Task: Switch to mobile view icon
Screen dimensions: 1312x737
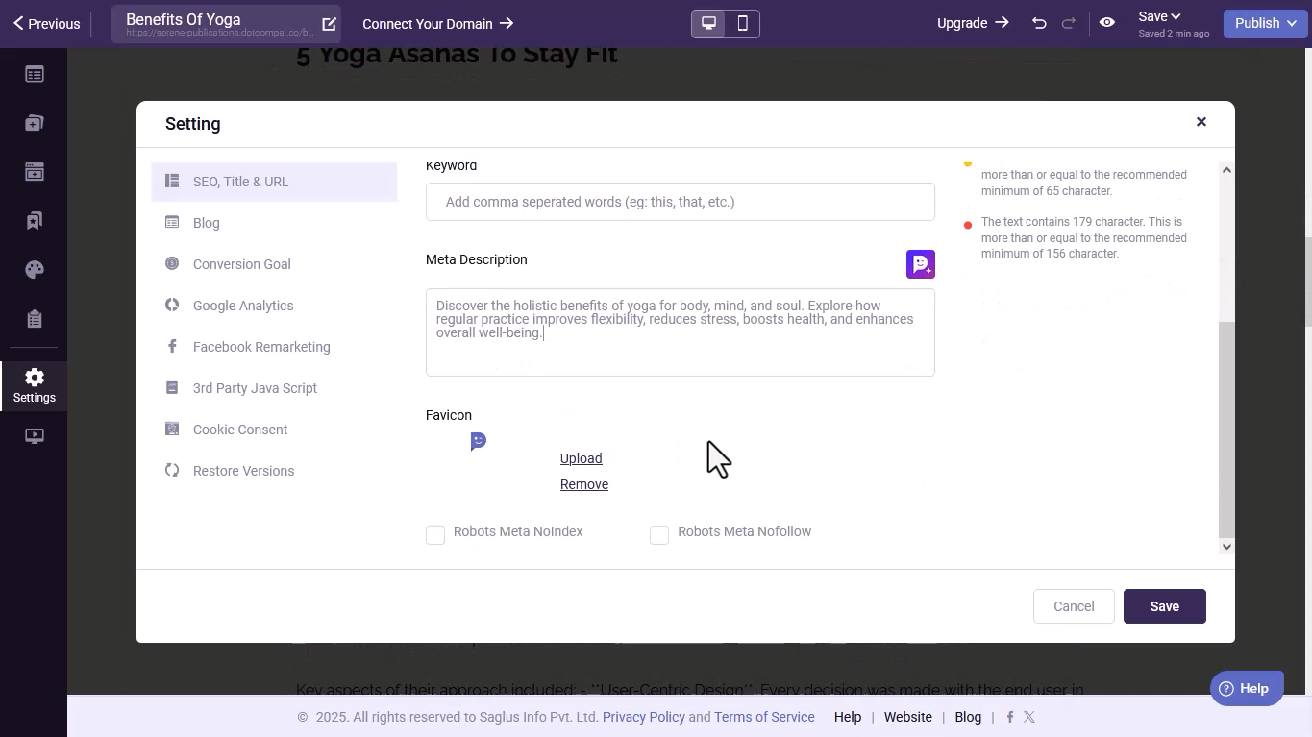Action: click(742, 24)
